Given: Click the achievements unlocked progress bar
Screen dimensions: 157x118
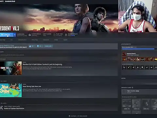Looking at the screenshot, I should (x=139, y=49).
